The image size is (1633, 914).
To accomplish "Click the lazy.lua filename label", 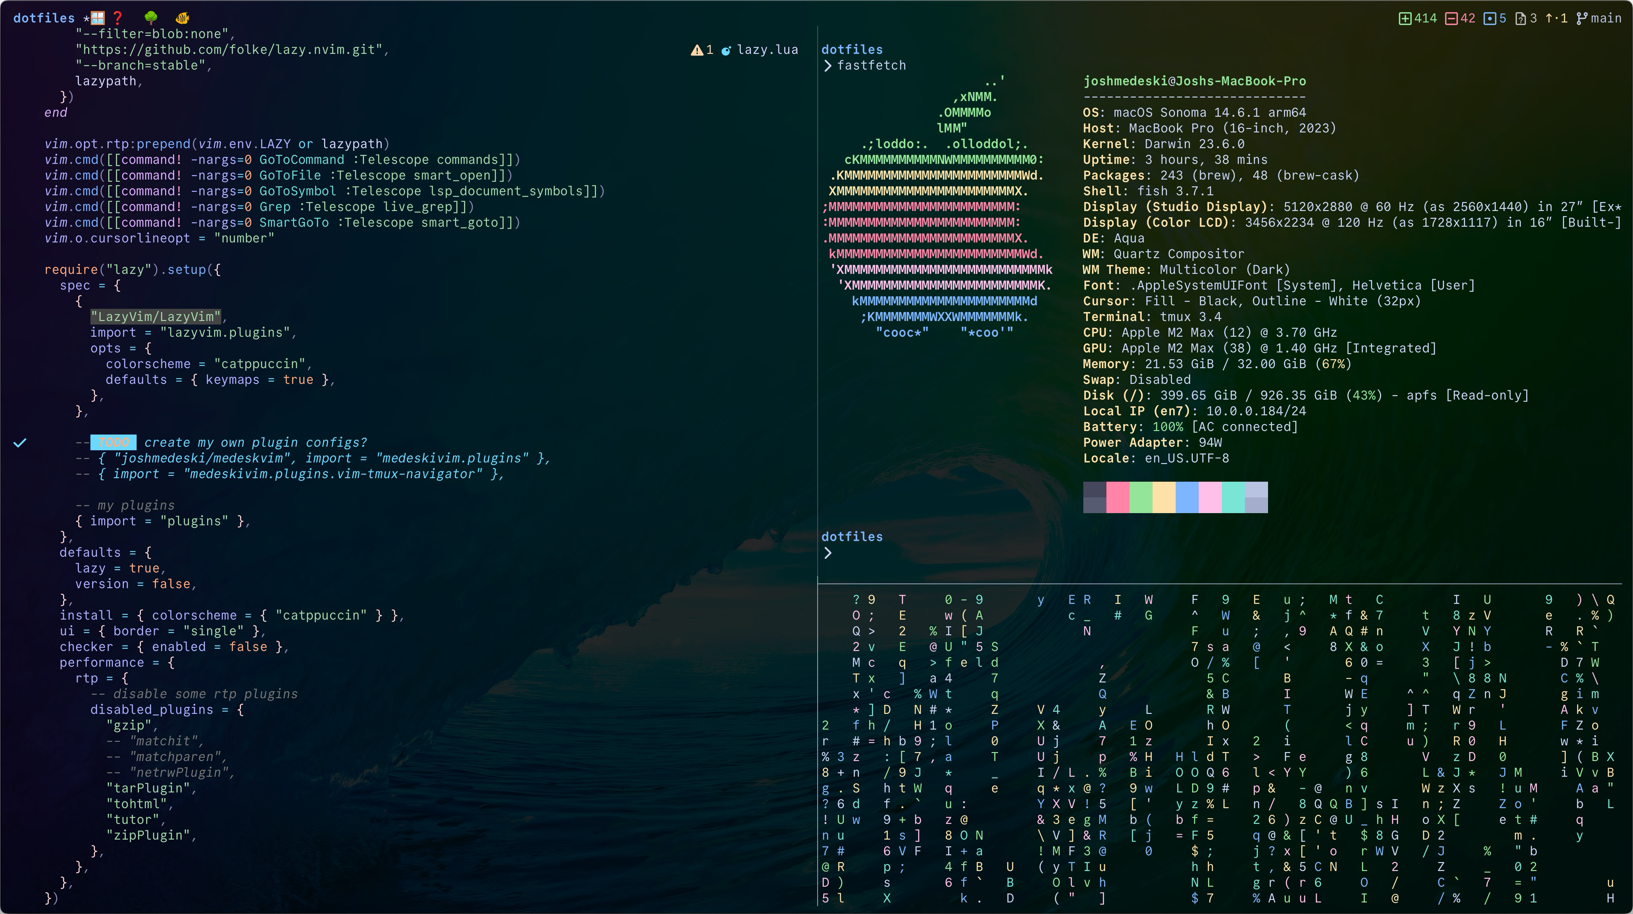I will tap(767, 49).
